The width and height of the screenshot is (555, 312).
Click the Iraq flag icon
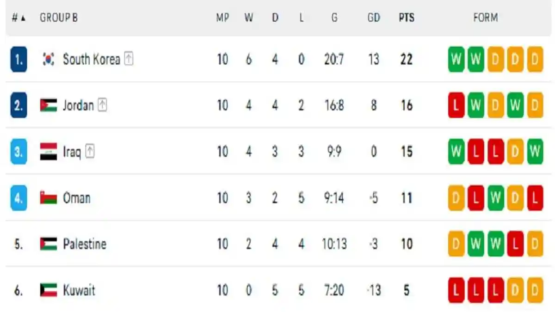click(x=48, y=152)
